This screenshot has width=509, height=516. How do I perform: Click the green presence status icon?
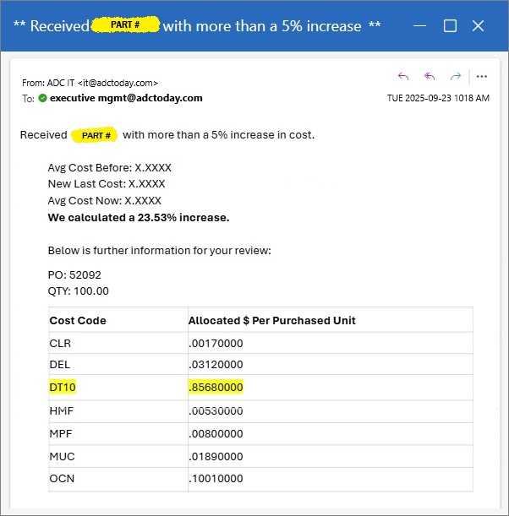tap(42, 98)
